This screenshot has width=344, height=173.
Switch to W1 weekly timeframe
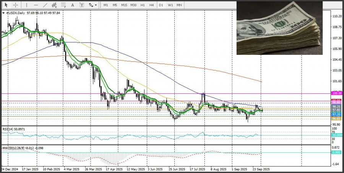170,5
